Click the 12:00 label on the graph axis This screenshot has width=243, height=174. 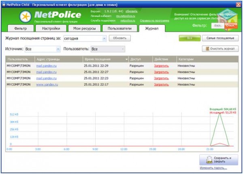(124, 149)
